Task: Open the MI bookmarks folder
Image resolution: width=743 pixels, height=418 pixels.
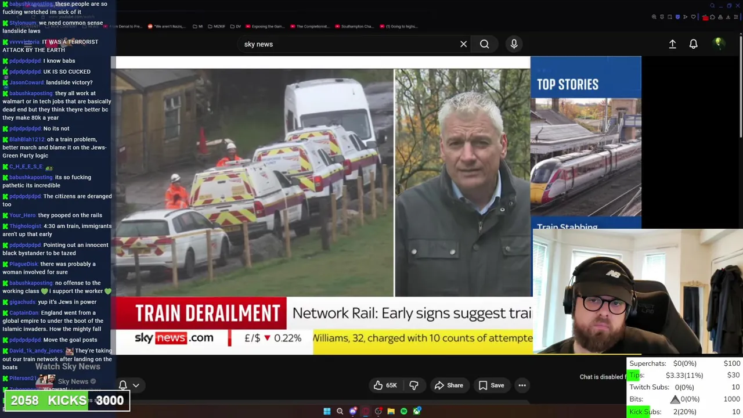Action: coord(197,26)
